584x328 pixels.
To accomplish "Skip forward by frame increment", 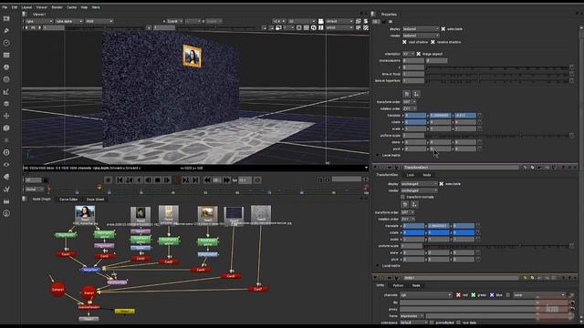I will pyautogui.click(x=226, y=180).
